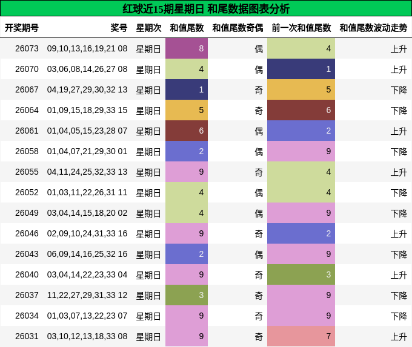The image size is (412, 347).
Task: Click period number 26073
Action: pyautogui.click(x=27, y=48)
